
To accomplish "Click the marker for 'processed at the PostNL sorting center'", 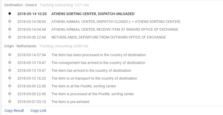I will pyautogui.click(x=10, y=94).
